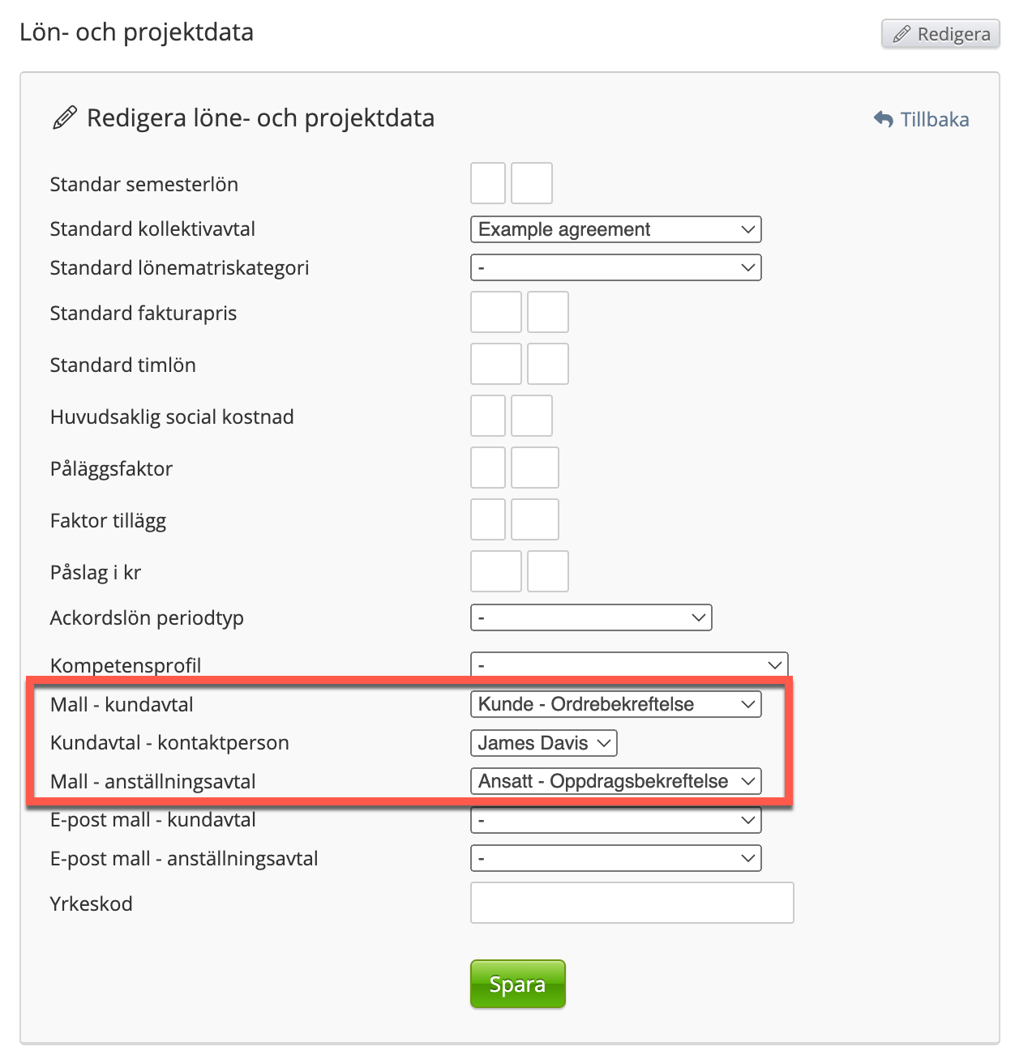1015x1055 pixels.
Task: Focus the second Påläggsfaktor input box
Action: pos(534,468)
